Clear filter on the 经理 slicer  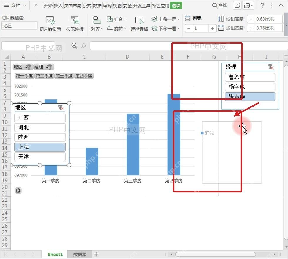[271, 67]
